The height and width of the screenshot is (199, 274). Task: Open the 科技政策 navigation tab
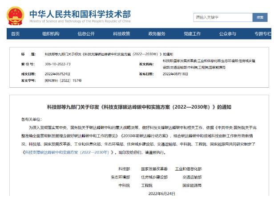[x=121, y=34]
